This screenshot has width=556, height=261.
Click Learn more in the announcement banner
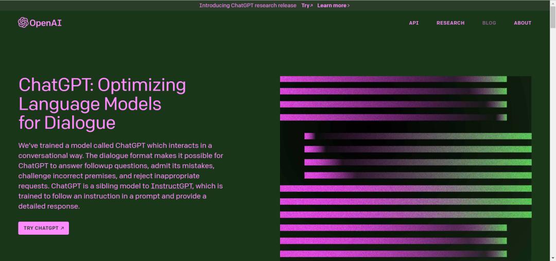point(333,5)
